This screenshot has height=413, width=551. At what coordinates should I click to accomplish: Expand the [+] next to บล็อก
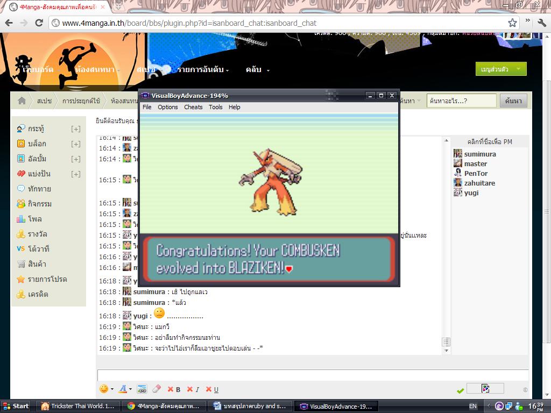click(x=75, y=144)
